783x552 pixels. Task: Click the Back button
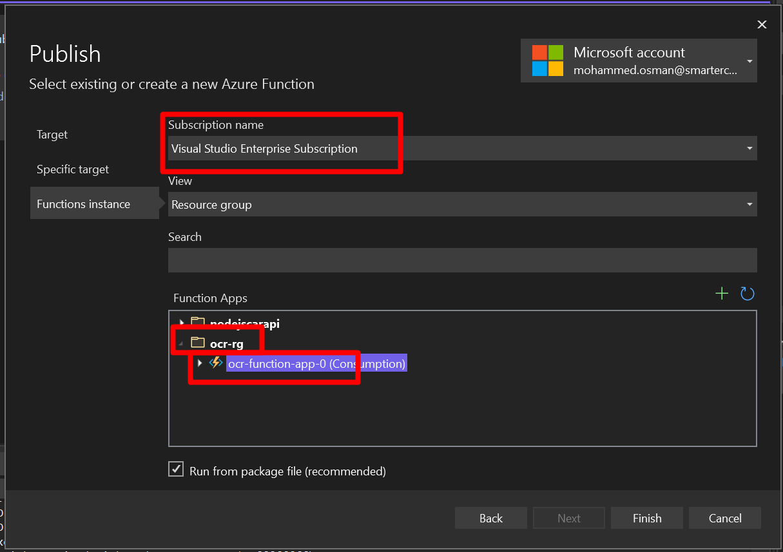click(491, 519)
